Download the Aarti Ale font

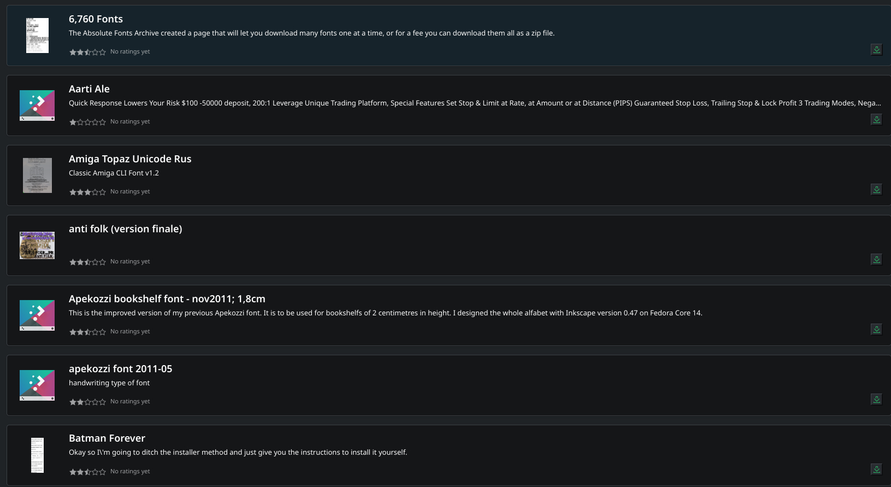pos(876,120)
